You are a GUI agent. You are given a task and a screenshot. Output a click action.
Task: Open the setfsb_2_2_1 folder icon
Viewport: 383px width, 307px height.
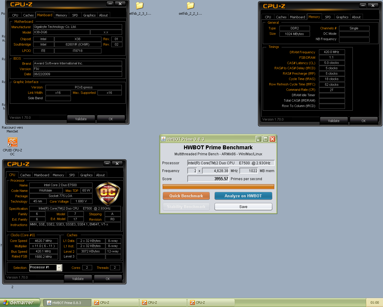click(x=190, y=5)
